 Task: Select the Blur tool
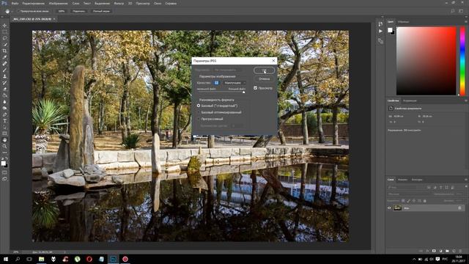pos(4,102)
